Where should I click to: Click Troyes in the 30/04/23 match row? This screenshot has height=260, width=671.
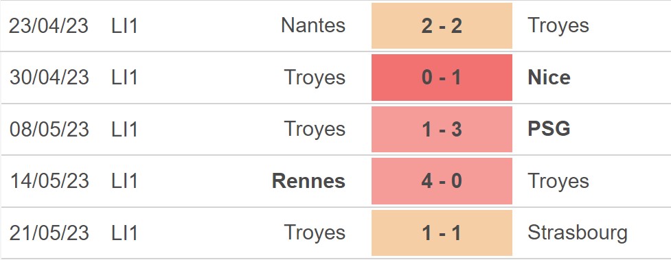(x=315, y=78)
